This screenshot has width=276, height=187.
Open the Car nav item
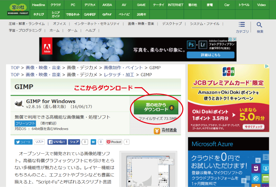point(227,5)
